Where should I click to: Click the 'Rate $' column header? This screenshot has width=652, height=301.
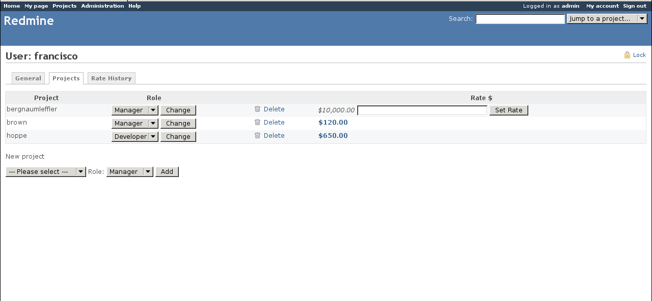pyautogui.click(x=481, y=98)
